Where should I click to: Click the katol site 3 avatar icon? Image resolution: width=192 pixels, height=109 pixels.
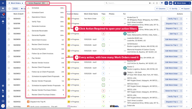[x=125, y=34]
